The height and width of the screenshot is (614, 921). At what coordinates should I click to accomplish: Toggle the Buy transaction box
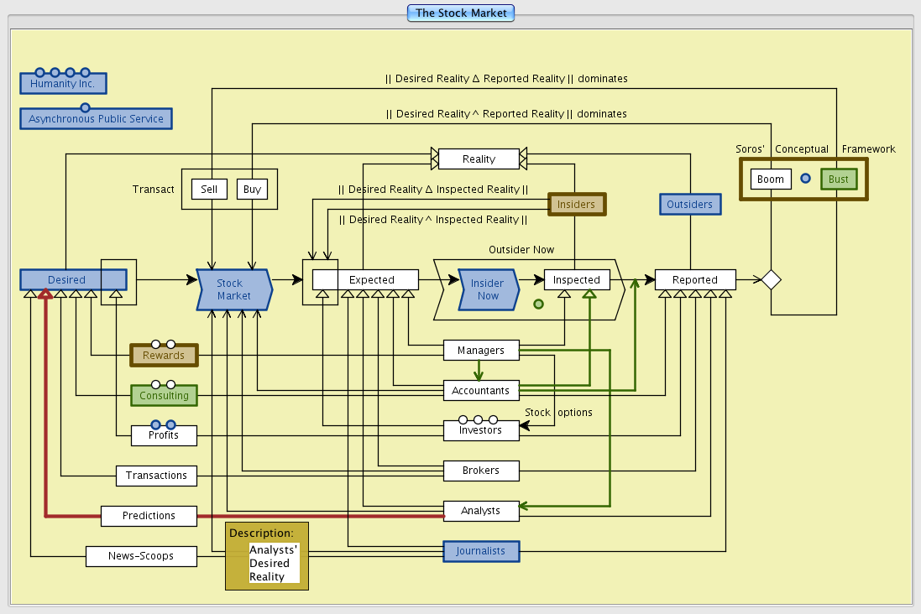click(252, 189)
